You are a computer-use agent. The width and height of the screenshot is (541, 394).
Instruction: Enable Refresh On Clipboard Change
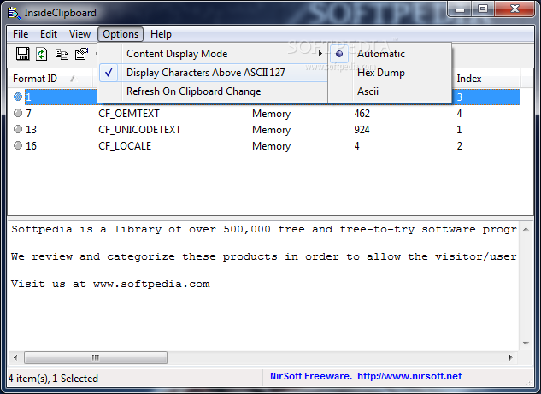coord(213,91)
